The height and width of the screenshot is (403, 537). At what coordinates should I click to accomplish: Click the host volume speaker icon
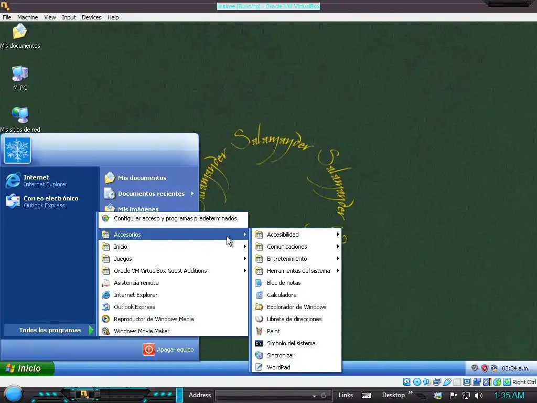click(x=479, y=396)
